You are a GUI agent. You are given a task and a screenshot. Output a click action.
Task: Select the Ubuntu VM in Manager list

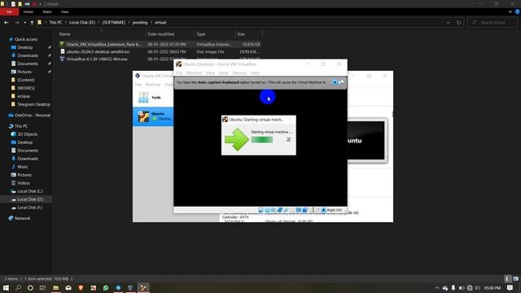tap(153, 116)
